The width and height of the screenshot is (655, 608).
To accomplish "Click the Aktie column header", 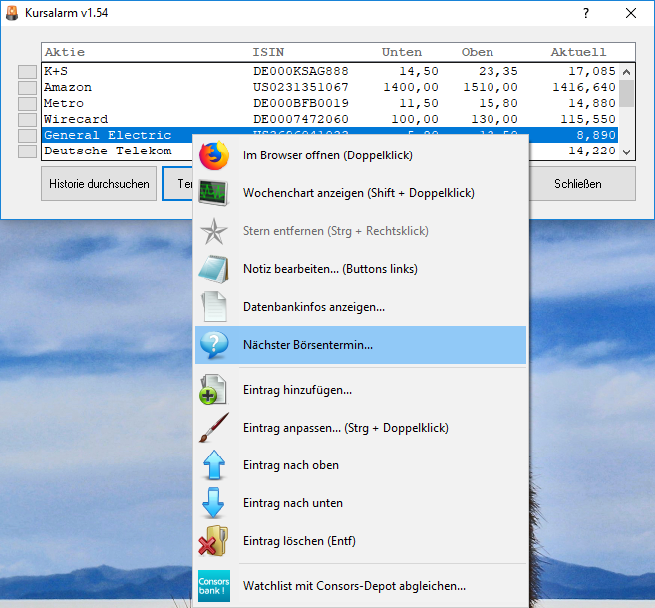I will click(x=65, y=52).
